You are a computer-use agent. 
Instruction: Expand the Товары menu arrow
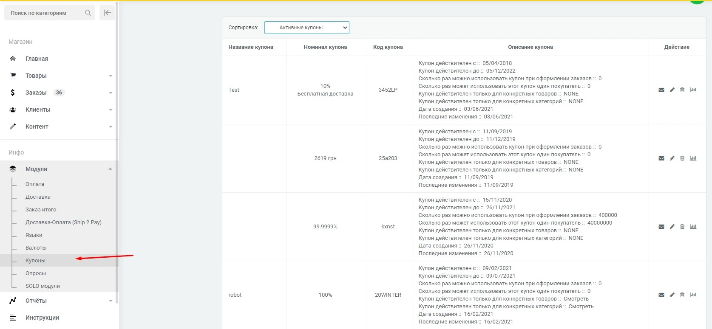(x=111, y=76)
